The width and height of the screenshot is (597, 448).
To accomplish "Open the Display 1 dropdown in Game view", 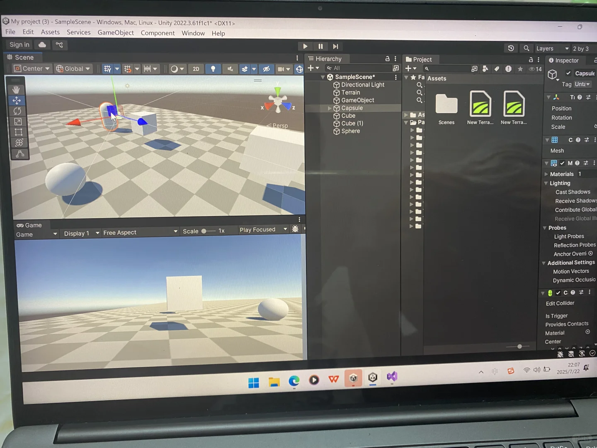I will pos(81,233).
